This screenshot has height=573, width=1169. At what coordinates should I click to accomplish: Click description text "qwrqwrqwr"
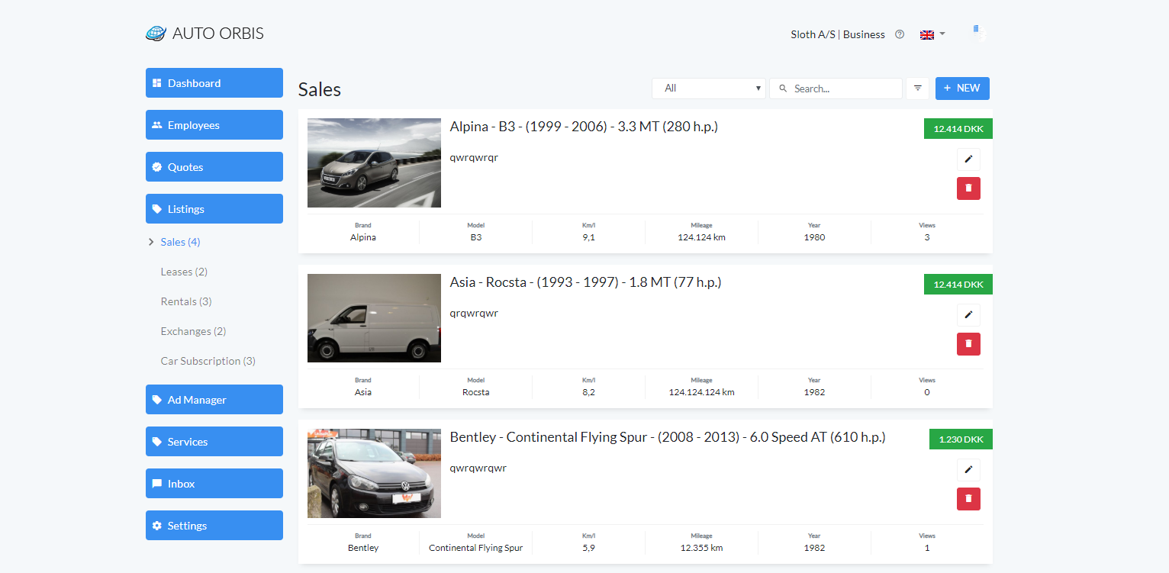478,468
